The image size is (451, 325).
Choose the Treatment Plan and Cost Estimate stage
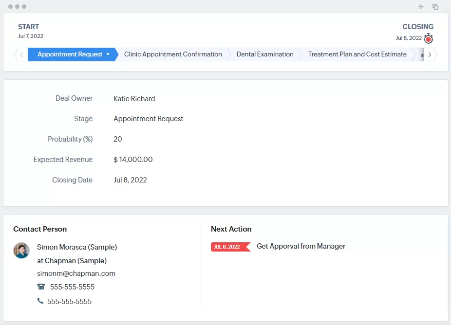pos(357,54)
